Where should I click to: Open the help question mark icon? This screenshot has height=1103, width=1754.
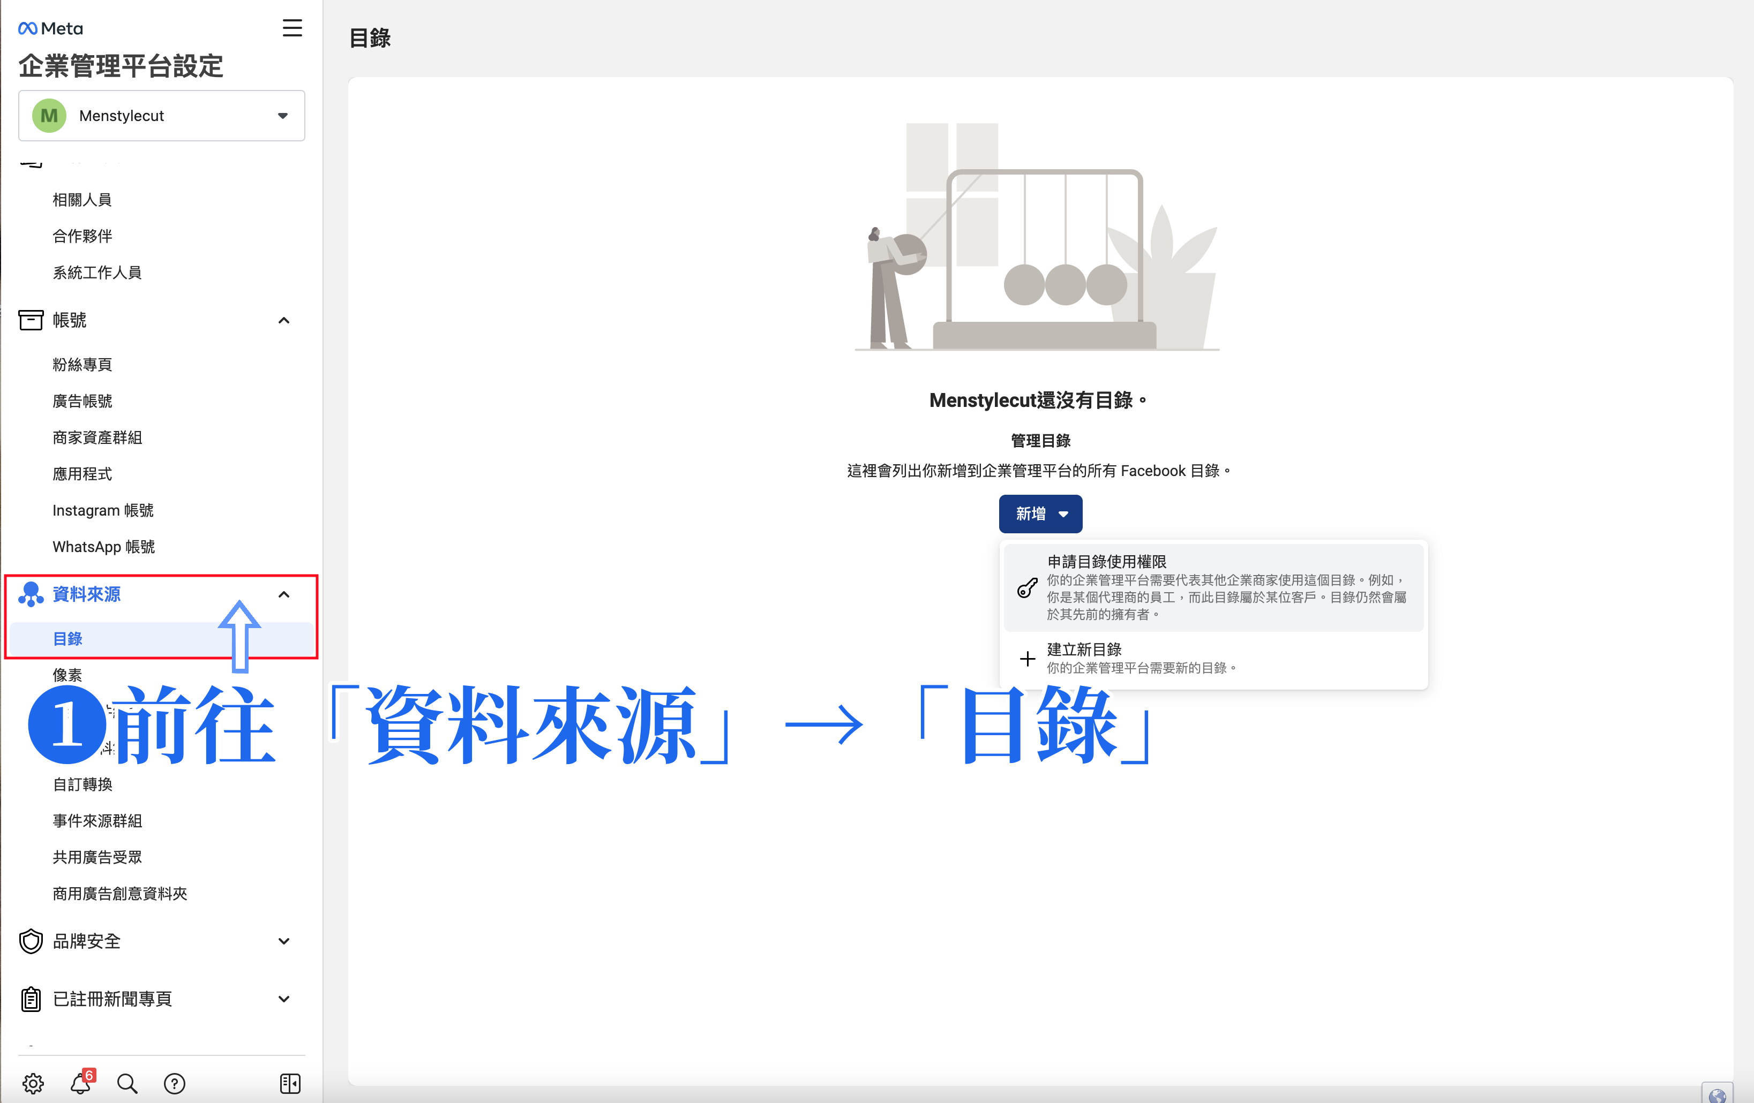(174, 1083)
